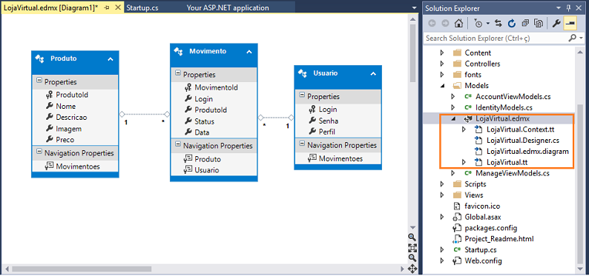Click the Collapse All icon in Solution Explorer

525,24
